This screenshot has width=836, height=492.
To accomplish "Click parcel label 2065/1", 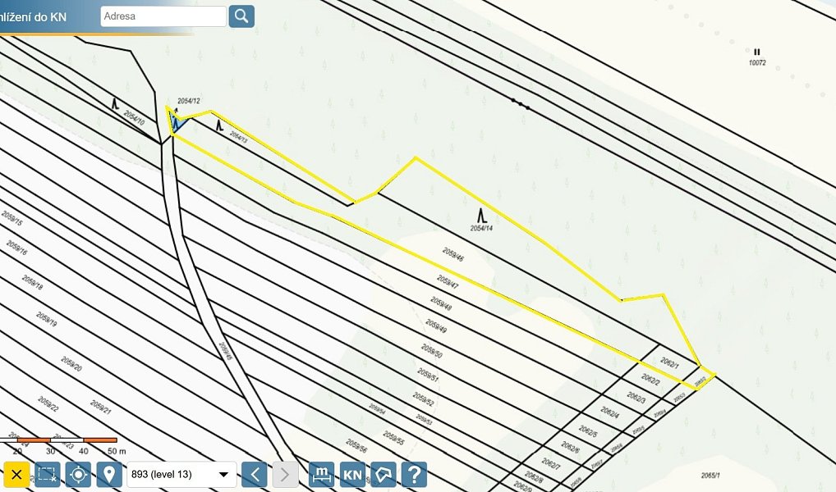I will tap(710, 476).
